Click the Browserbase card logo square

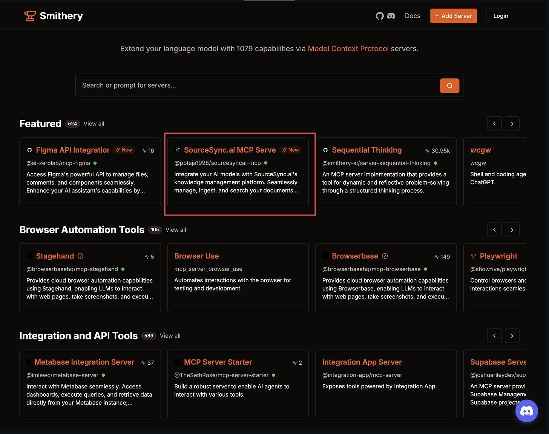(x=325, y=256)
